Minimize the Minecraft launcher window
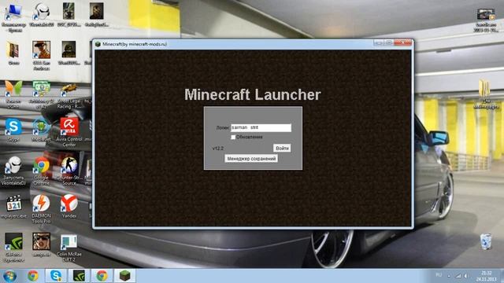The height and width of the screenshot is (283, 504). (379, 42)
